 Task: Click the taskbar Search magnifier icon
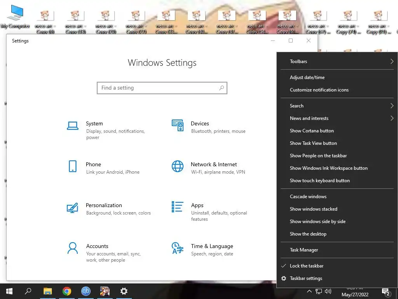[x=28, y=291]
